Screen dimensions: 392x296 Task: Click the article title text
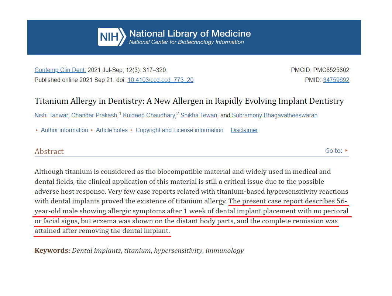tap(189, 101)
